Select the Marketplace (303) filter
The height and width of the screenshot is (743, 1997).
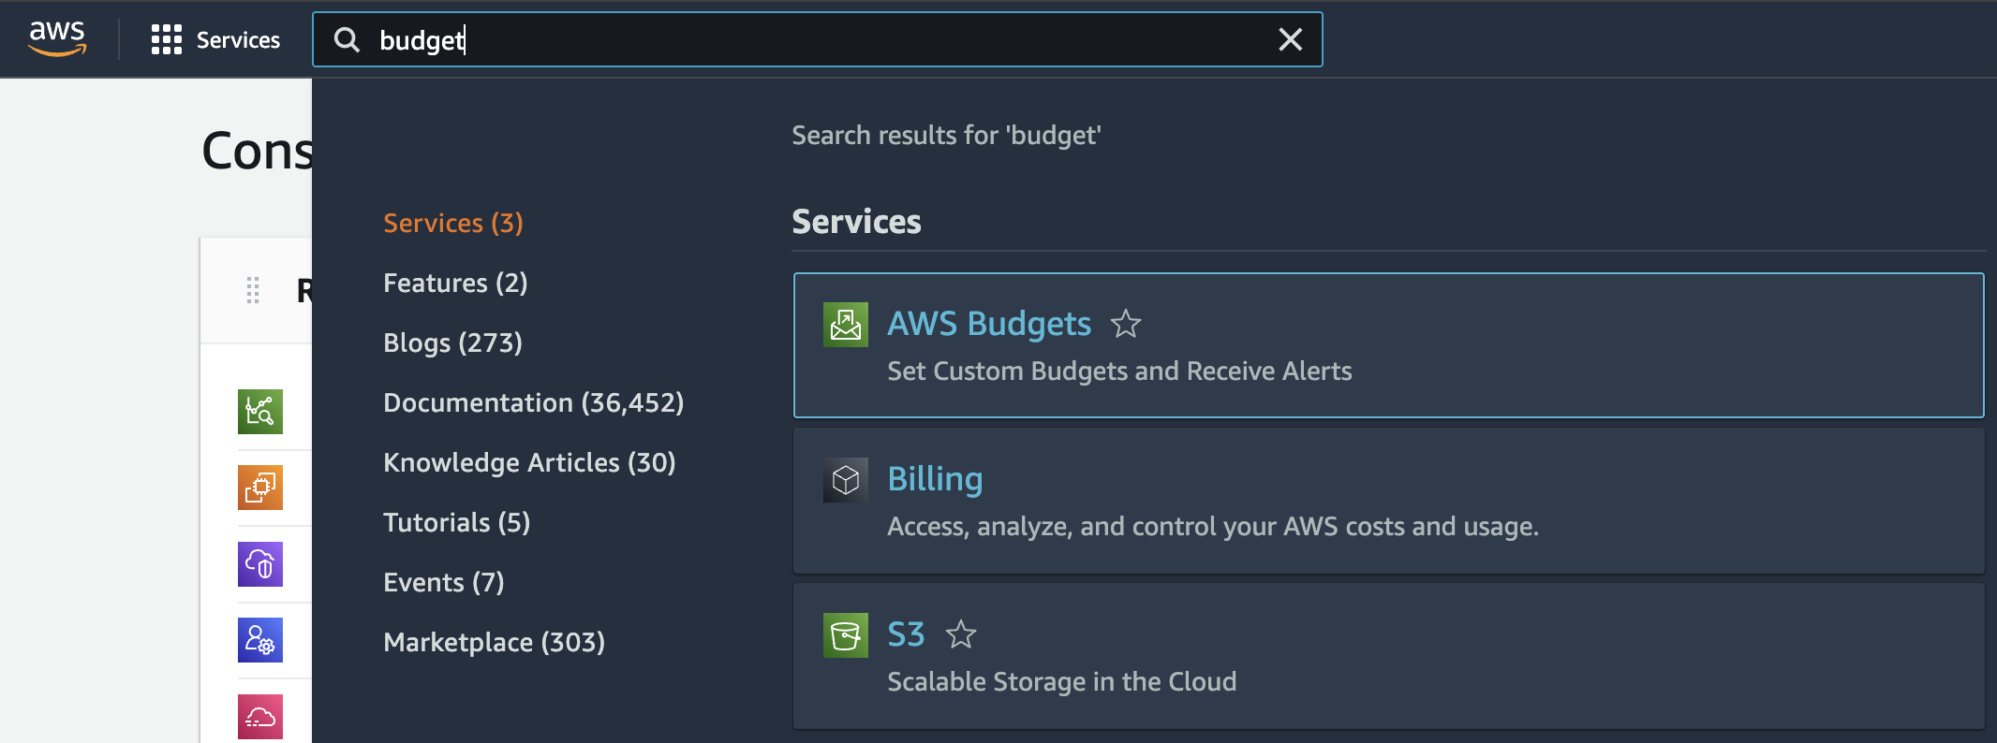tap(494, 642)
